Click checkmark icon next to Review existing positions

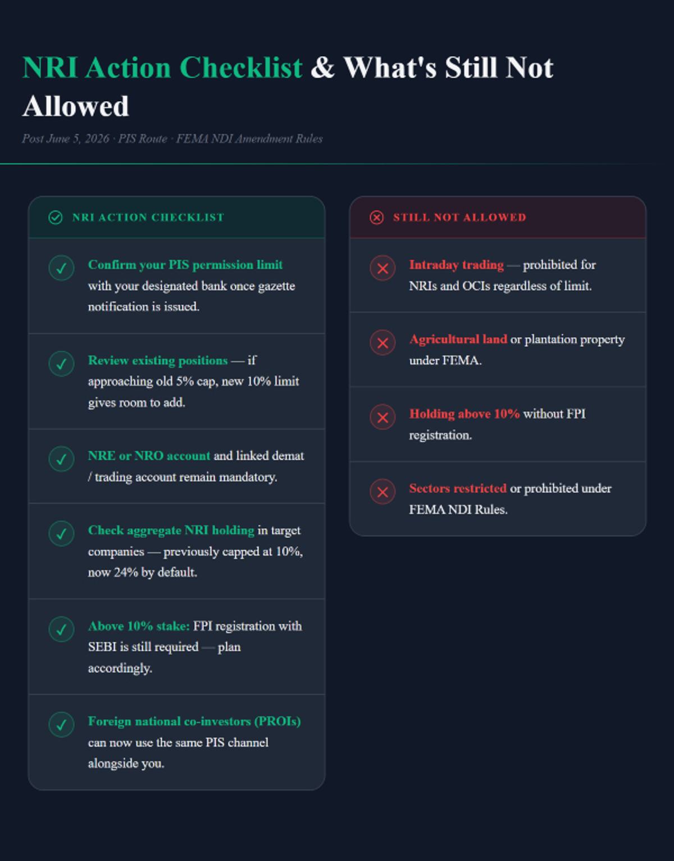pyautogui.click(x=61, y=364)
